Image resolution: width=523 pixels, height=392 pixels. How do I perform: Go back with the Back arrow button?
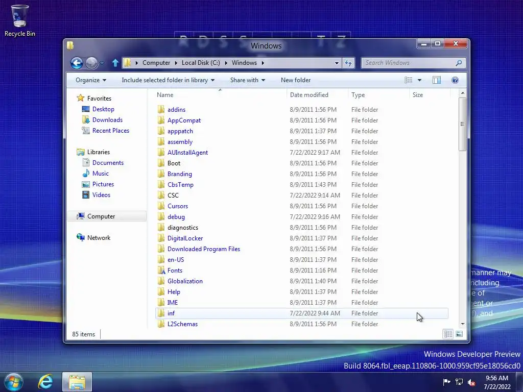click(x=77, y=63)
